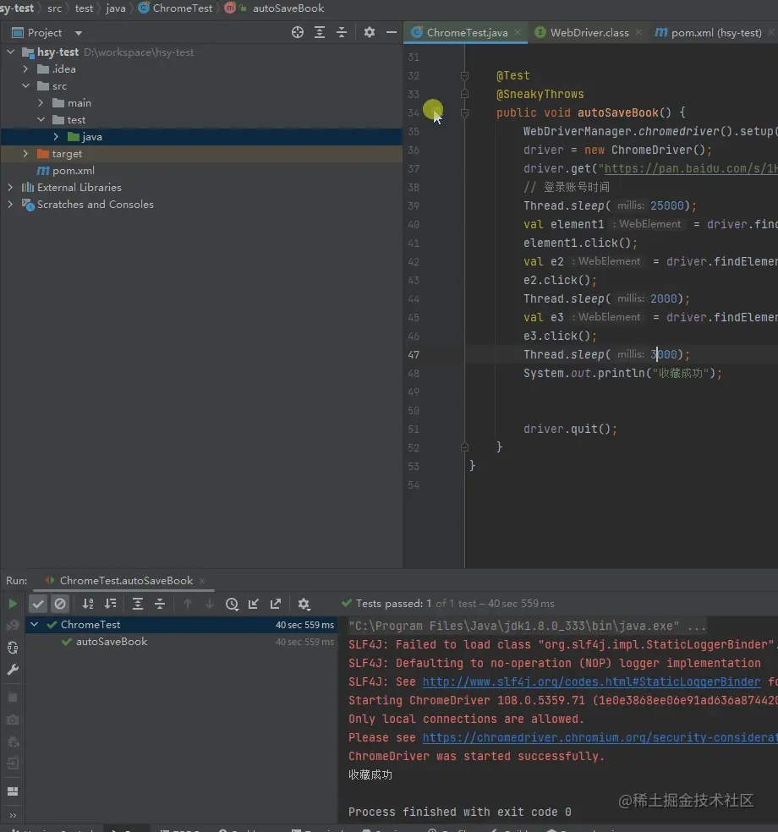Viewport: 778px width, 832px height.
Task: Expand the java folder in project tree
Action: (x=56, y=137)
